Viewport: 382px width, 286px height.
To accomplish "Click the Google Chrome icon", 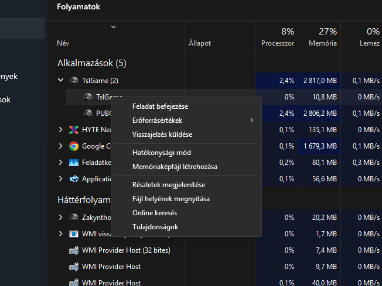I will click(x=74, y=146).
